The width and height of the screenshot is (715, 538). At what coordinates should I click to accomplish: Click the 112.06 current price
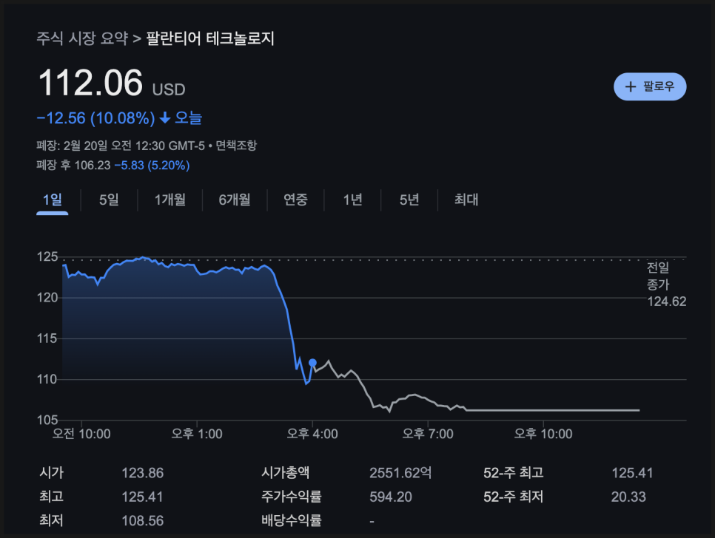click(x=90, y=83)
